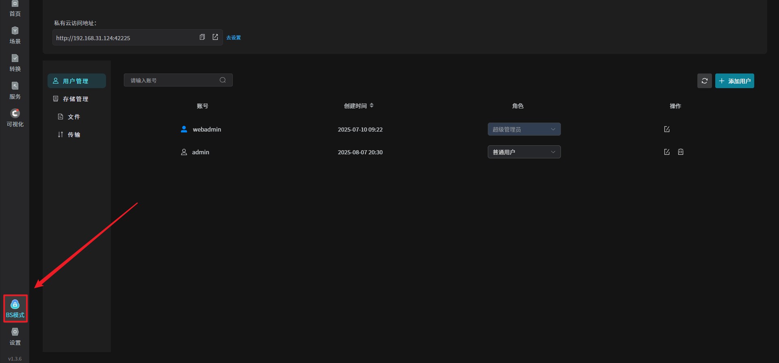
Task: Click the 去设置 link
Action: click(x=234, y=38)
